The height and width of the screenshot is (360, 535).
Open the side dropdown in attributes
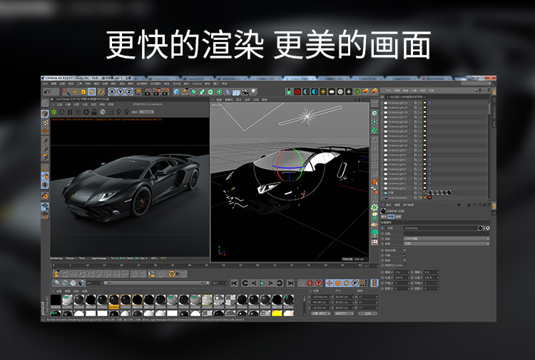click(x=447, y=244)
